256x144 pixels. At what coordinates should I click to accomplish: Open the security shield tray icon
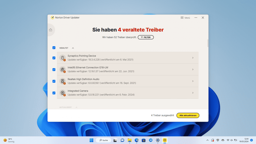click(218, 140)
